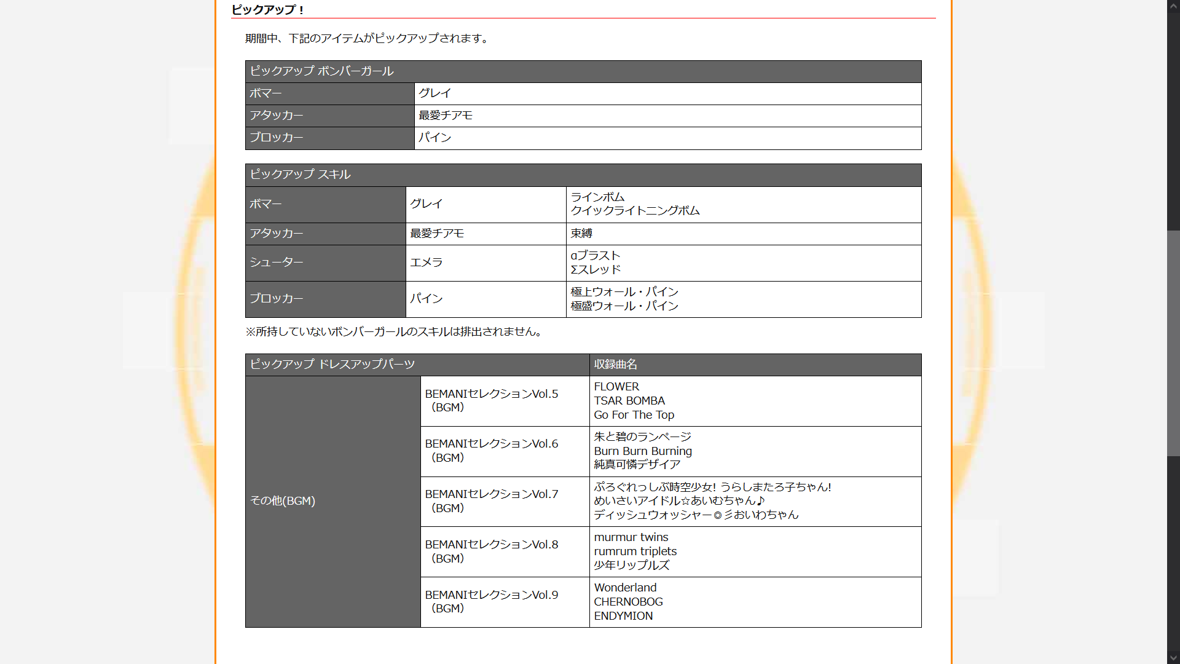Click the ピックアップ ドレスアップパーツ header

click(417, 365)
